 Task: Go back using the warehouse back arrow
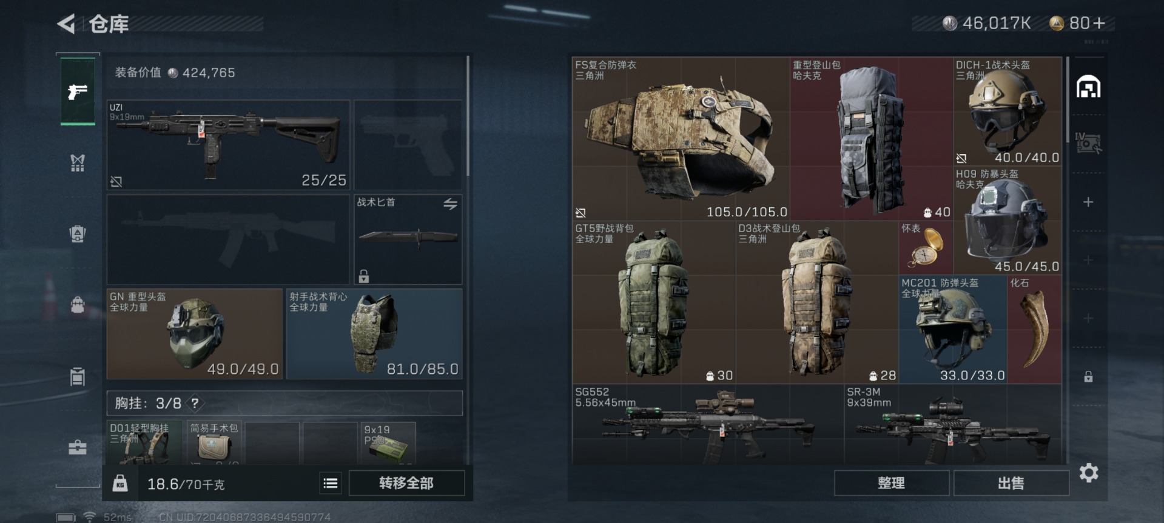tap(66, 24)
